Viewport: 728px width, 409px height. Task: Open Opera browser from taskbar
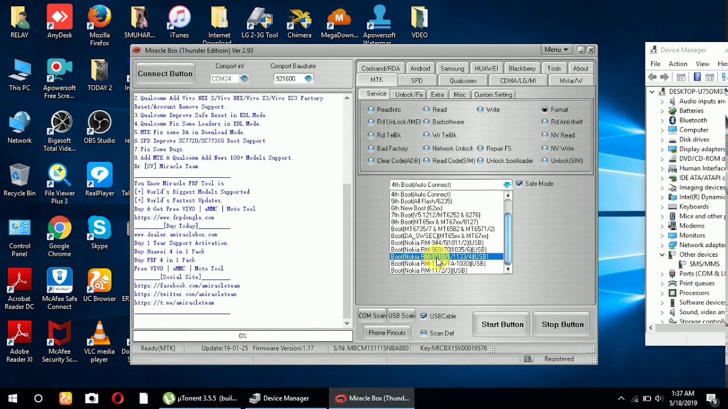click(x=118, y=398)
